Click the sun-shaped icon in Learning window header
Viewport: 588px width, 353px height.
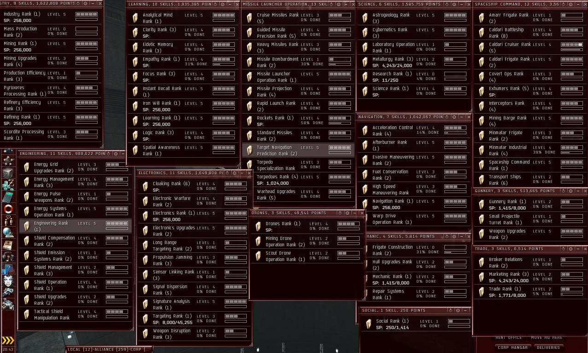point(215,4)
